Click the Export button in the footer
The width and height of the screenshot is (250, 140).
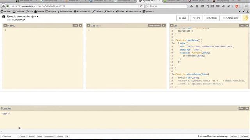coord(244,136)
